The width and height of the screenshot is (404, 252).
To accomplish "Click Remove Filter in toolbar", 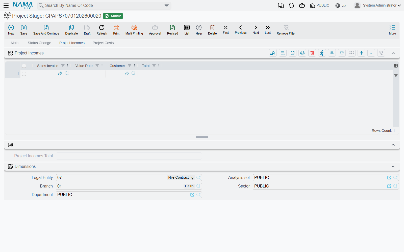I will pyautogui.click(x=286, y=30).
